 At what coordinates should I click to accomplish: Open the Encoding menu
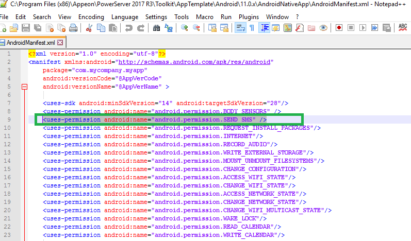click(91, 17)
